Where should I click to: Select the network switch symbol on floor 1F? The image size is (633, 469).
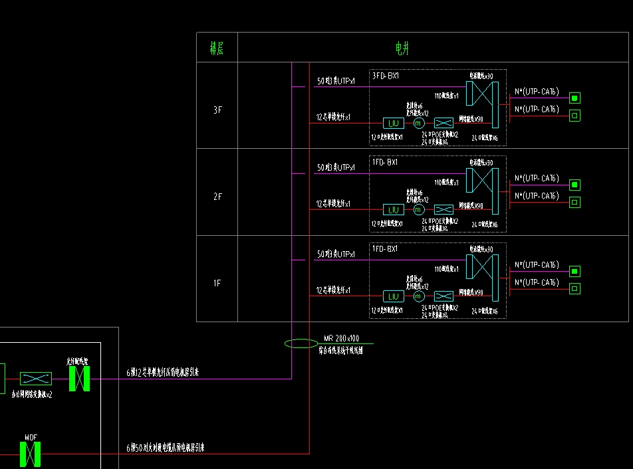pyautogui.click(x=443, y=296)
